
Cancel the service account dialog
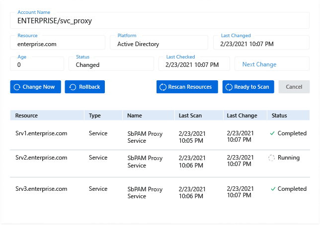[x=294, y=87]
